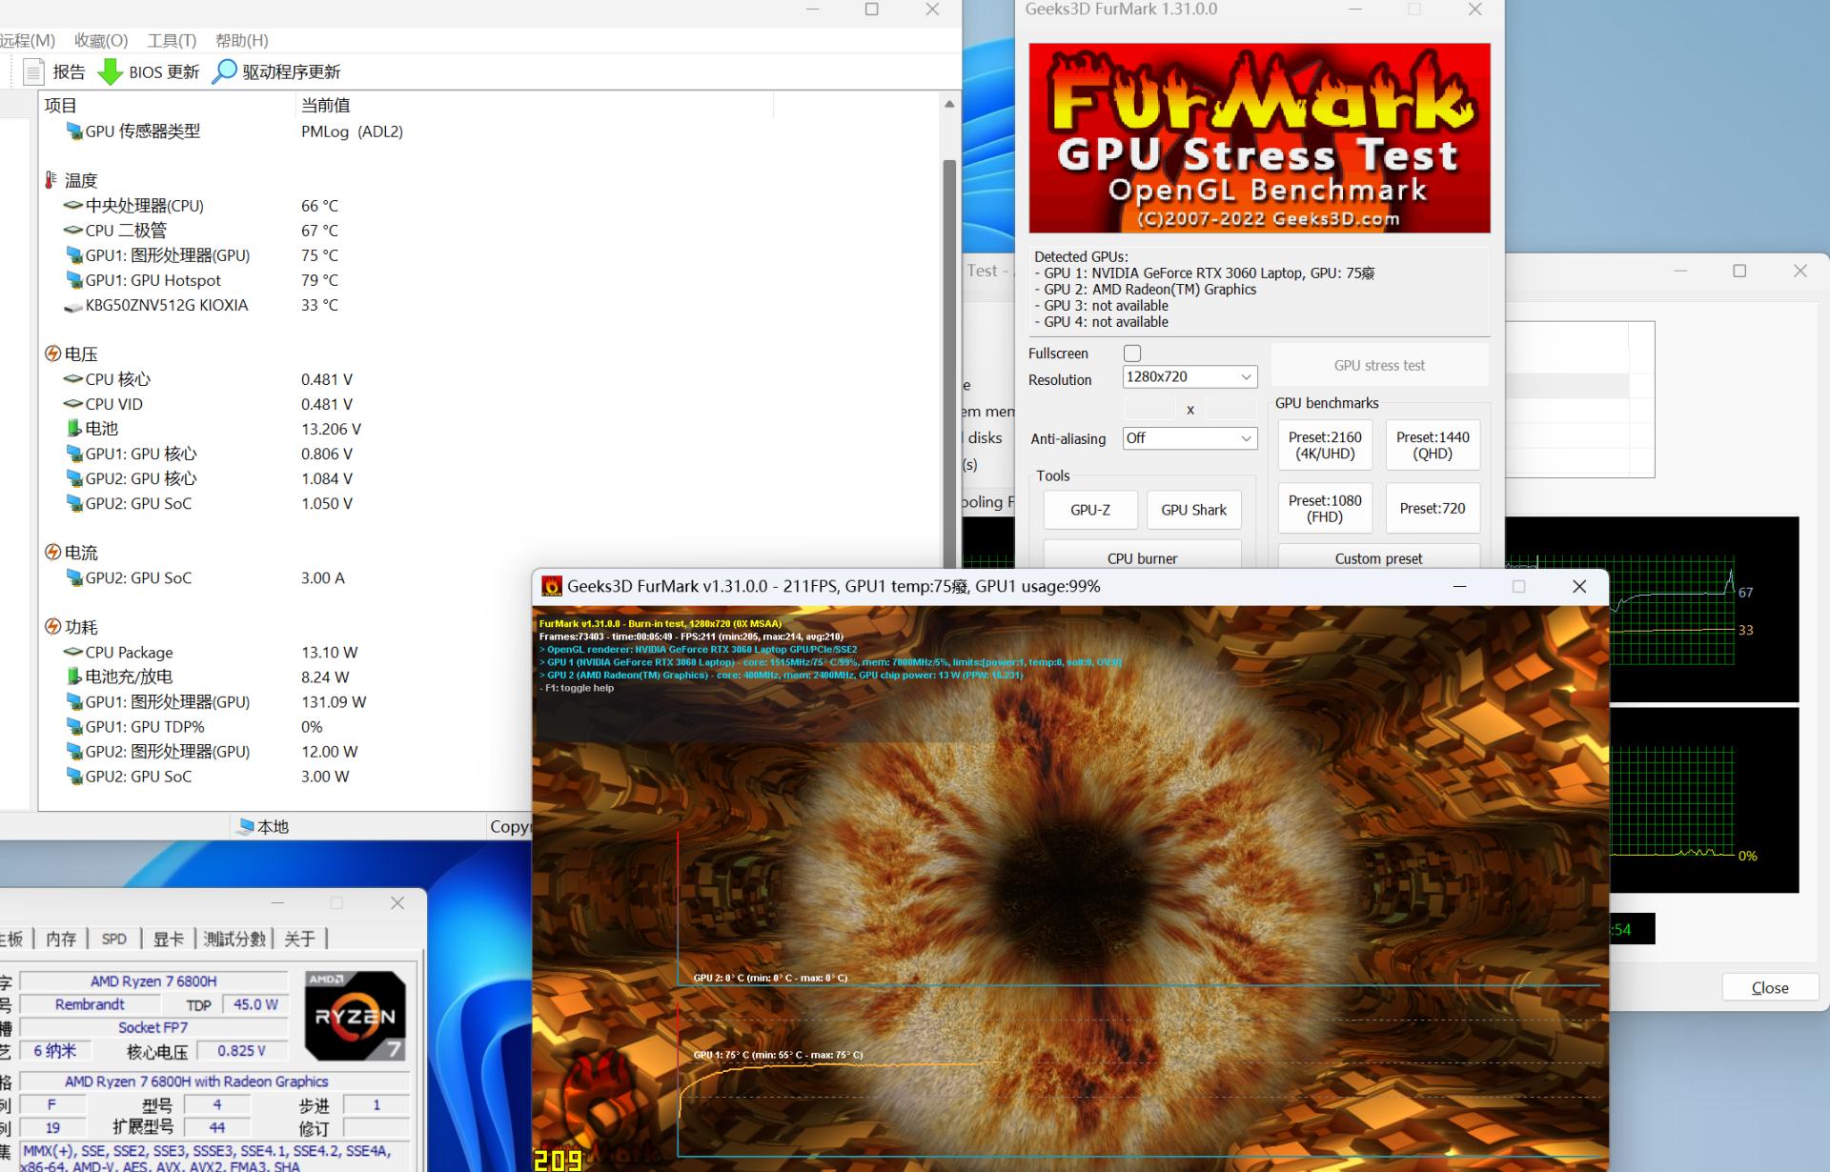Click the temperature thermometer section icon

[x=51, y=180]
